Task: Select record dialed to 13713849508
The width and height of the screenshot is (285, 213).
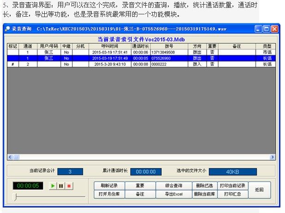Action: (142, 52)
